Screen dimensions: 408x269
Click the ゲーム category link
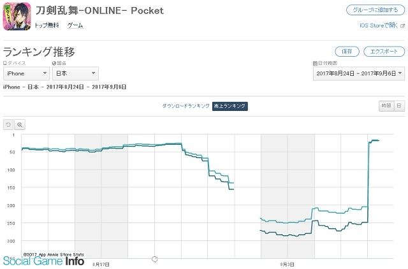coord(75,25)
